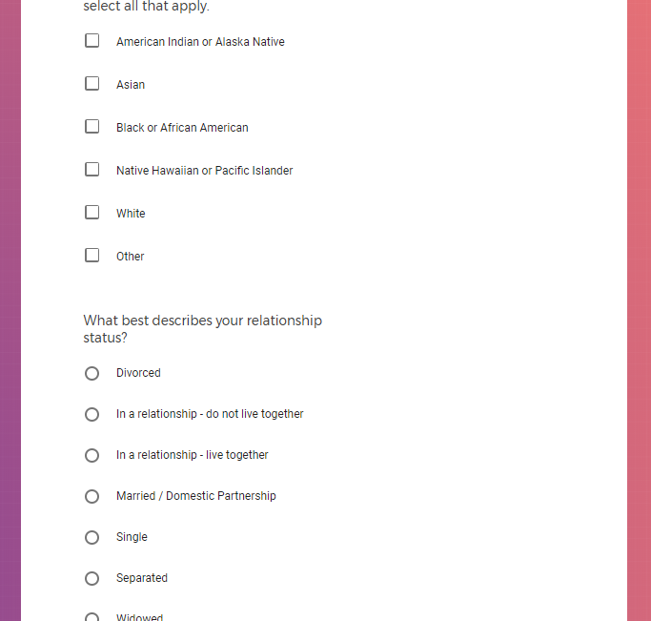
Task: Select the Native Hawaiian or Pacific Islander checkbox
Action: [92, 170]
